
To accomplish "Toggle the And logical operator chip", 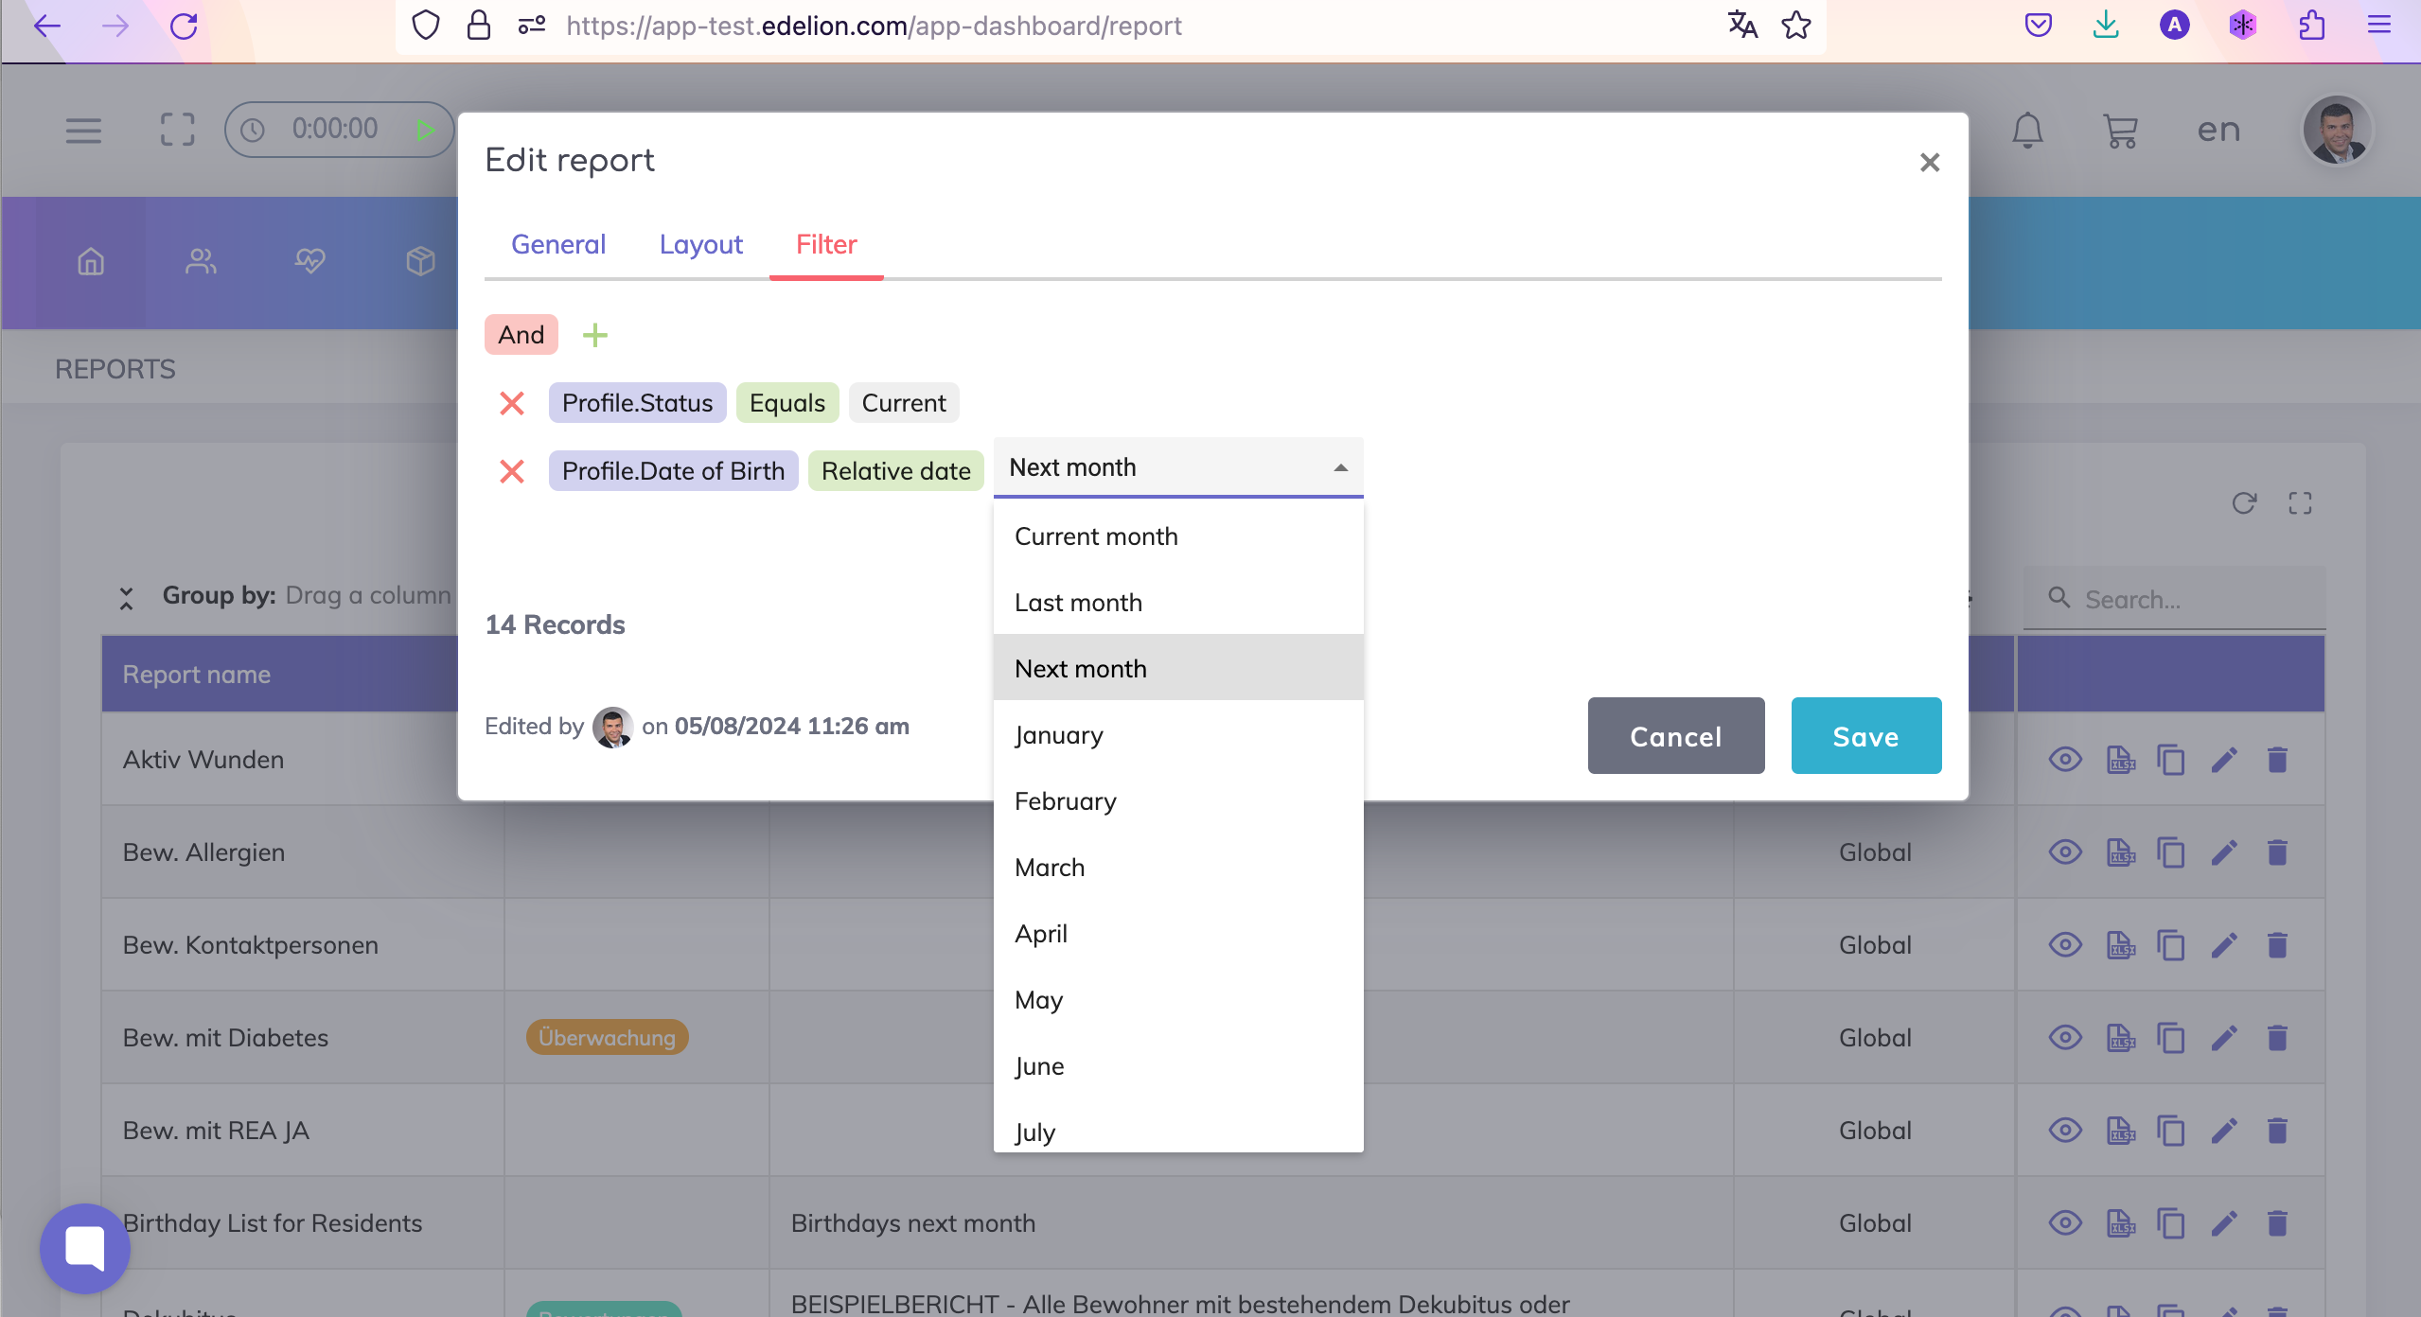I will click(x=521, y=335).
